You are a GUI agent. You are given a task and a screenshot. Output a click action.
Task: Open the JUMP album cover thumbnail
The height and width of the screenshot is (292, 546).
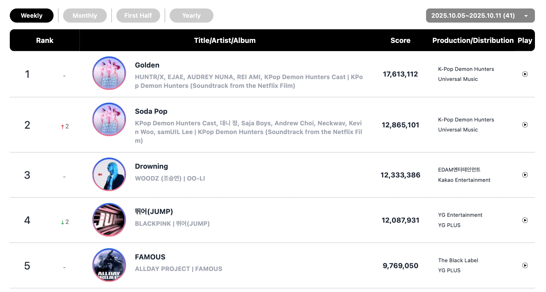click(109, 220)
